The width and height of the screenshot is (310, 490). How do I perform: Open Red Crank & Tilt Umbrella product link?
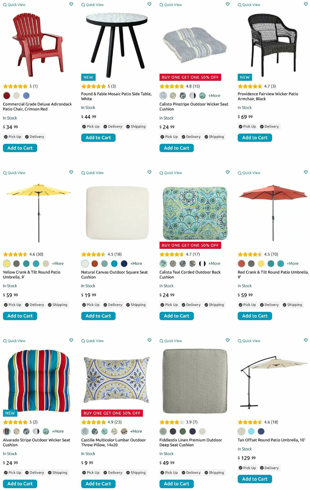tap(273, 274)
